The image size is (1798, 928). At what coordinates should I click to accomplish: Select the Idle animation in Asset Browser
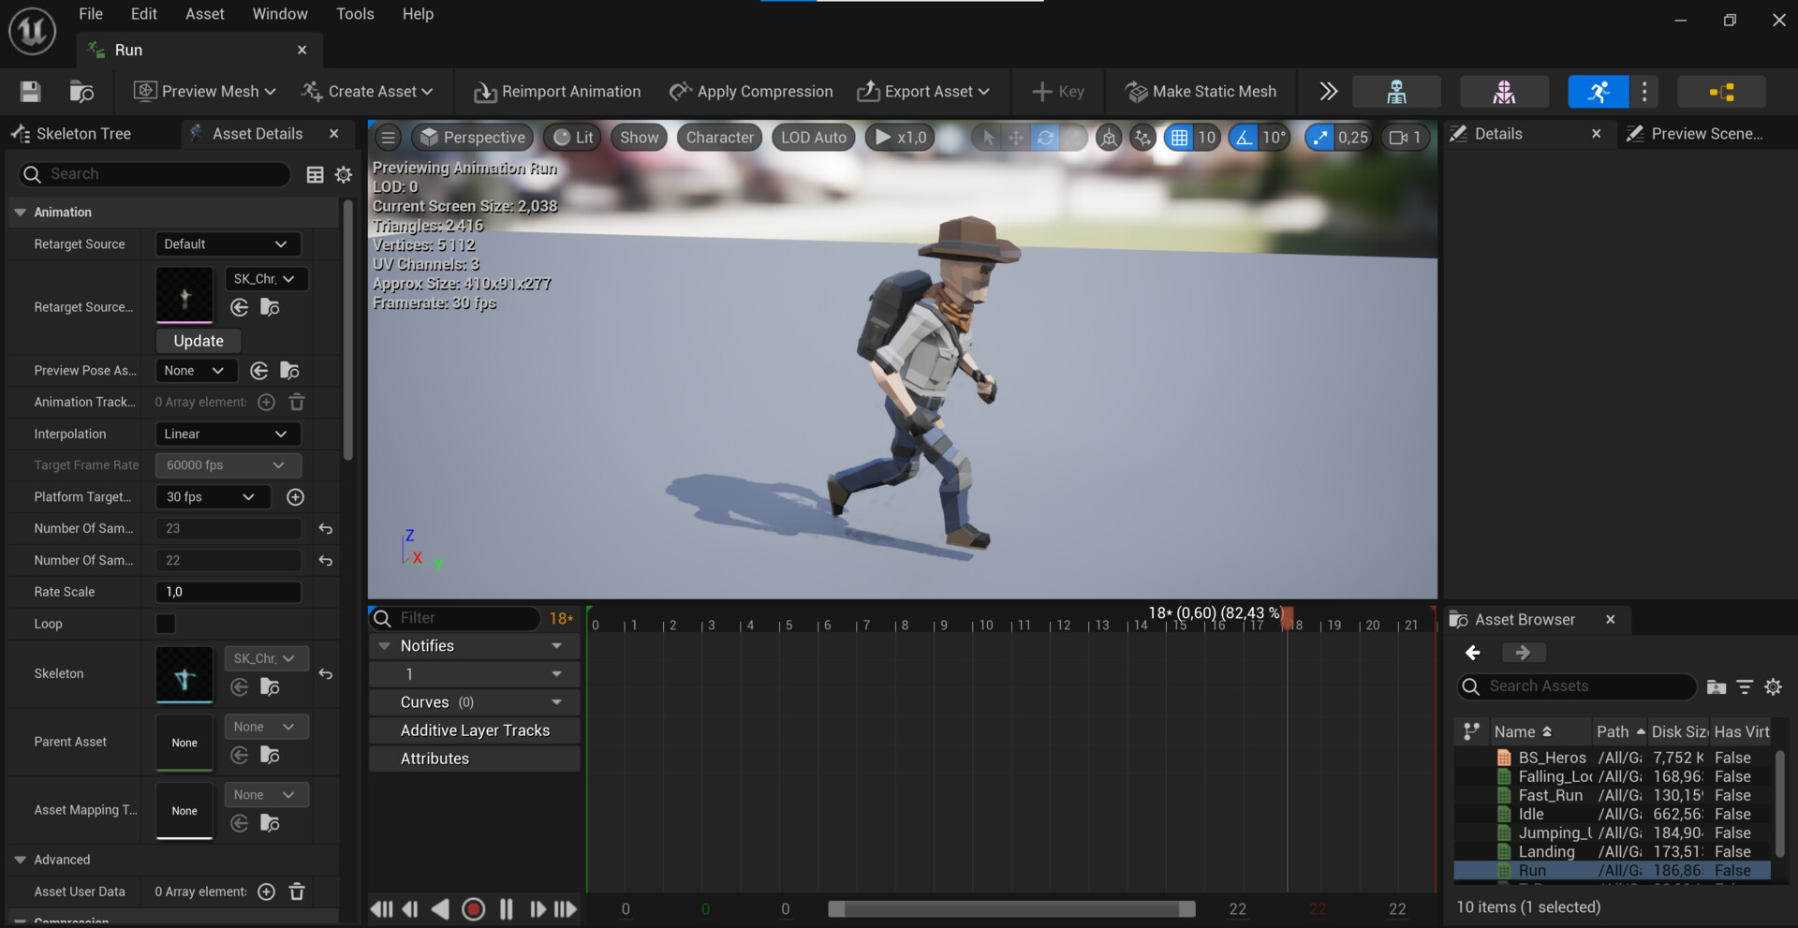1533,814
